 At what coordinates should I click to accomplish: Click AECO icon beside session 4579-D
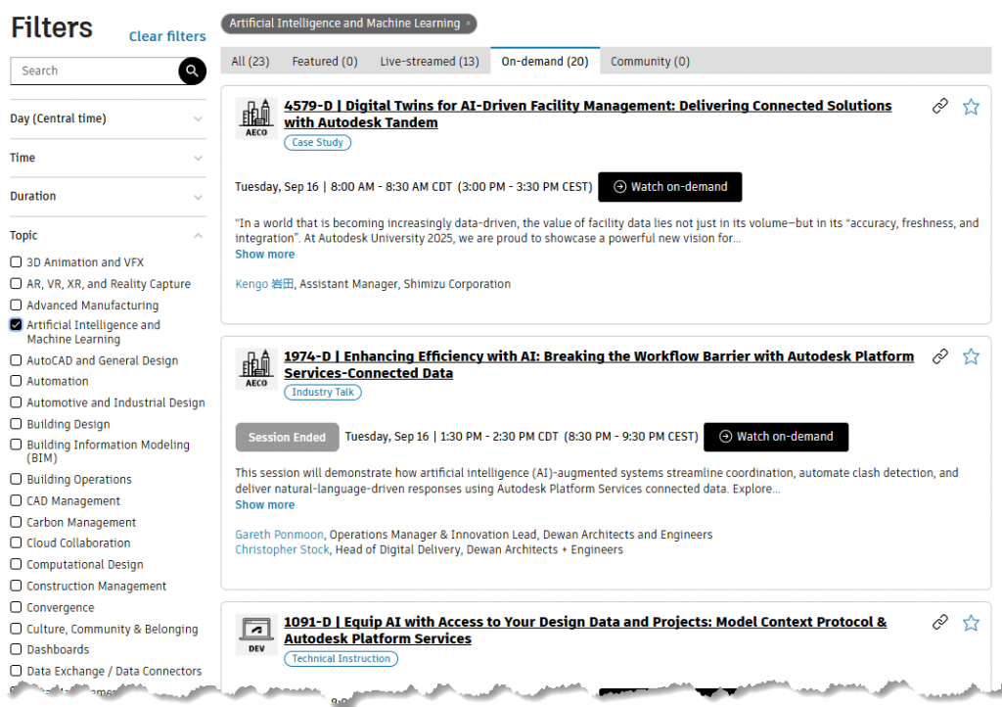[x=256, y=118]
